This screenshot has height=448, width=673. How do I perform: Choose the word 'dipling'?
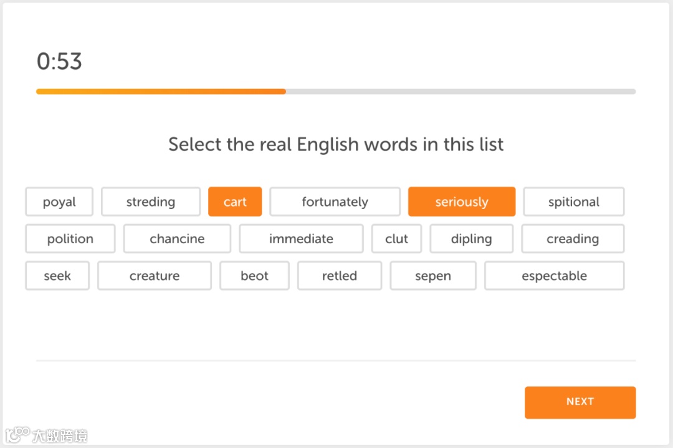pos(471,239)
